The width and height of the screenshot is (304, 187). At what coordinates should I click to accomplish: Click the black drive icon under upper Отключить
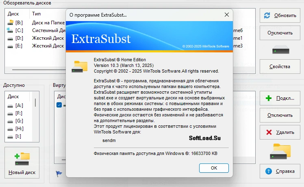coord(281,50)
